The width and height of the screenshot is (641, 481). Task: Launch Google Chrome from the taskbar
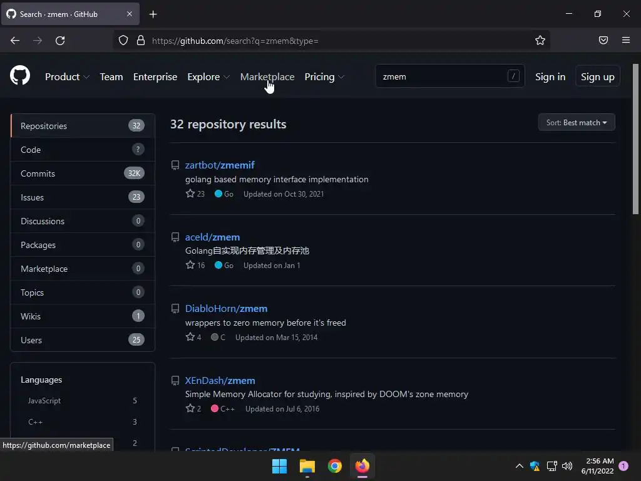335,466
